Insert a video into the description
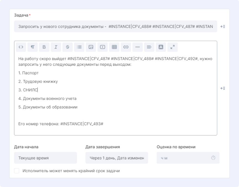 102,47
